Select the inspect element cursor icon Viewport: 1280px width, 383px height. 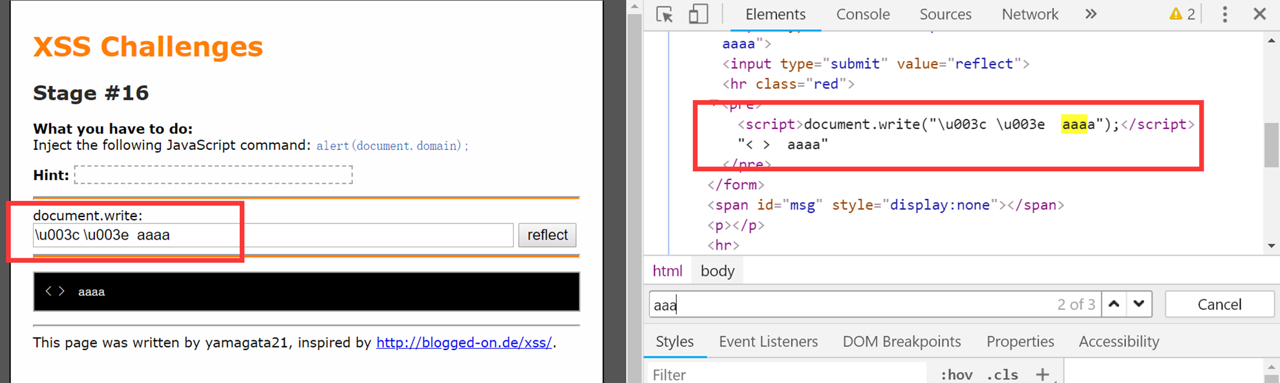665,14
